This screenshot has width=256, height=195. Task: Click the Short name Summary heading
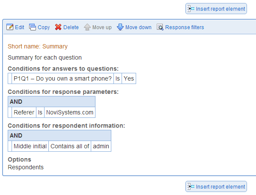click(x=38, y=46)
